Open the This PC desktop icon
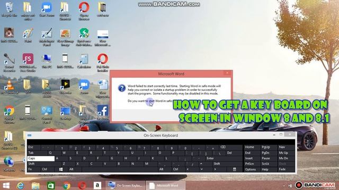 pyautogui.click(x=47, y=61)
